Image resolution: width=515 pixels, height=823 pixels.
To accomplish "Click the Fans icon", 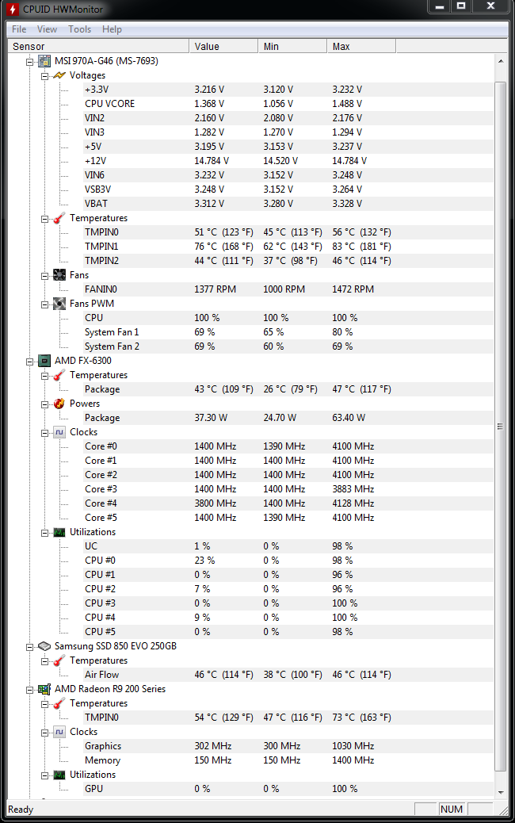I will [x=59, y=275].
